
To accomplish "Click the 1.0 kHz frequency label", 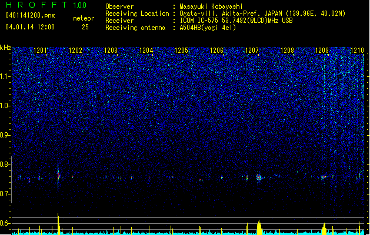I will 5,106.
